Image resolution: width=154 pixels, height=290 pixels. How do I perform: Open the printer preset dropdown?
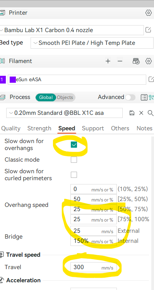click(72, 30)
